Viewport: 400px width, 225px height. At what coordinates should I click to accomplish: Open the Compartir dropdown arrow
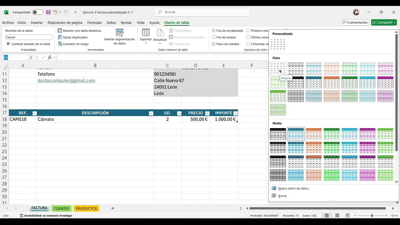(395, 22)
